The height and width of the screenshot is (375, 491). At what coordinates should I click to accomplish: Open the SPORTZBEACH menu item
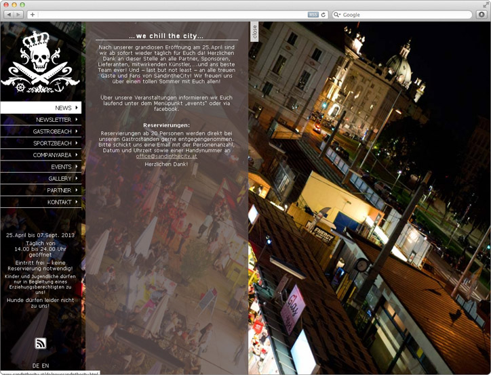[41, 143]
